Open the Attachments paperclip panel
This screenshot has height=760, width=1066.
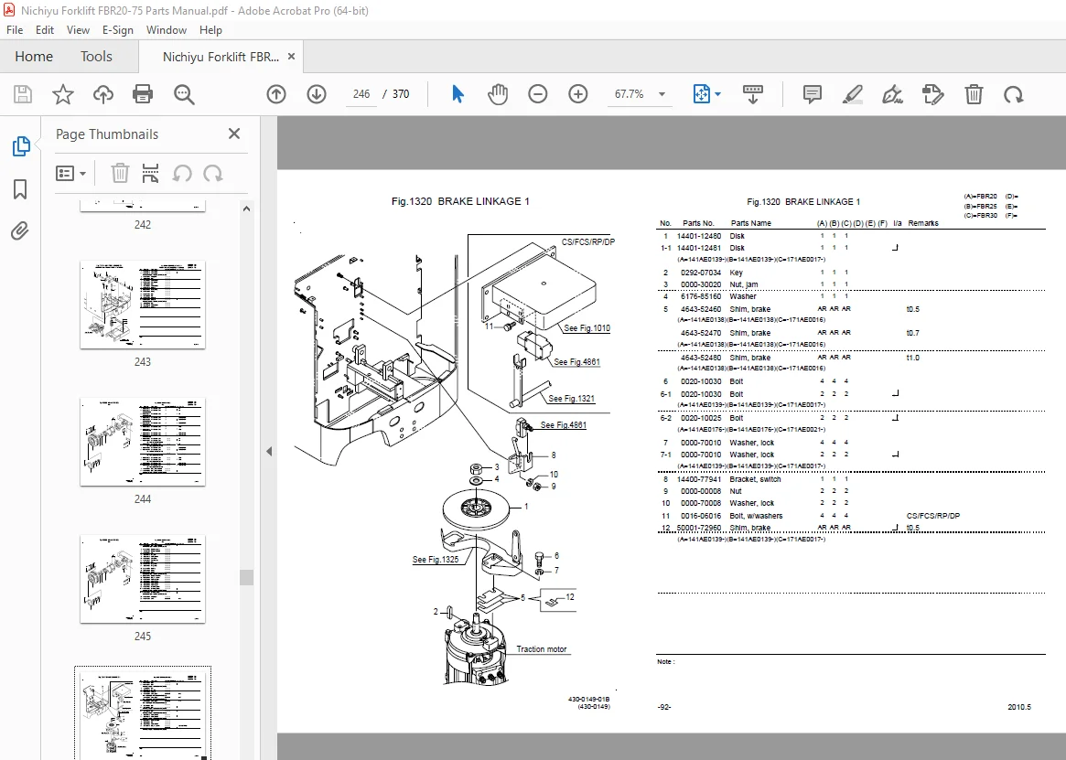[20, 231]
